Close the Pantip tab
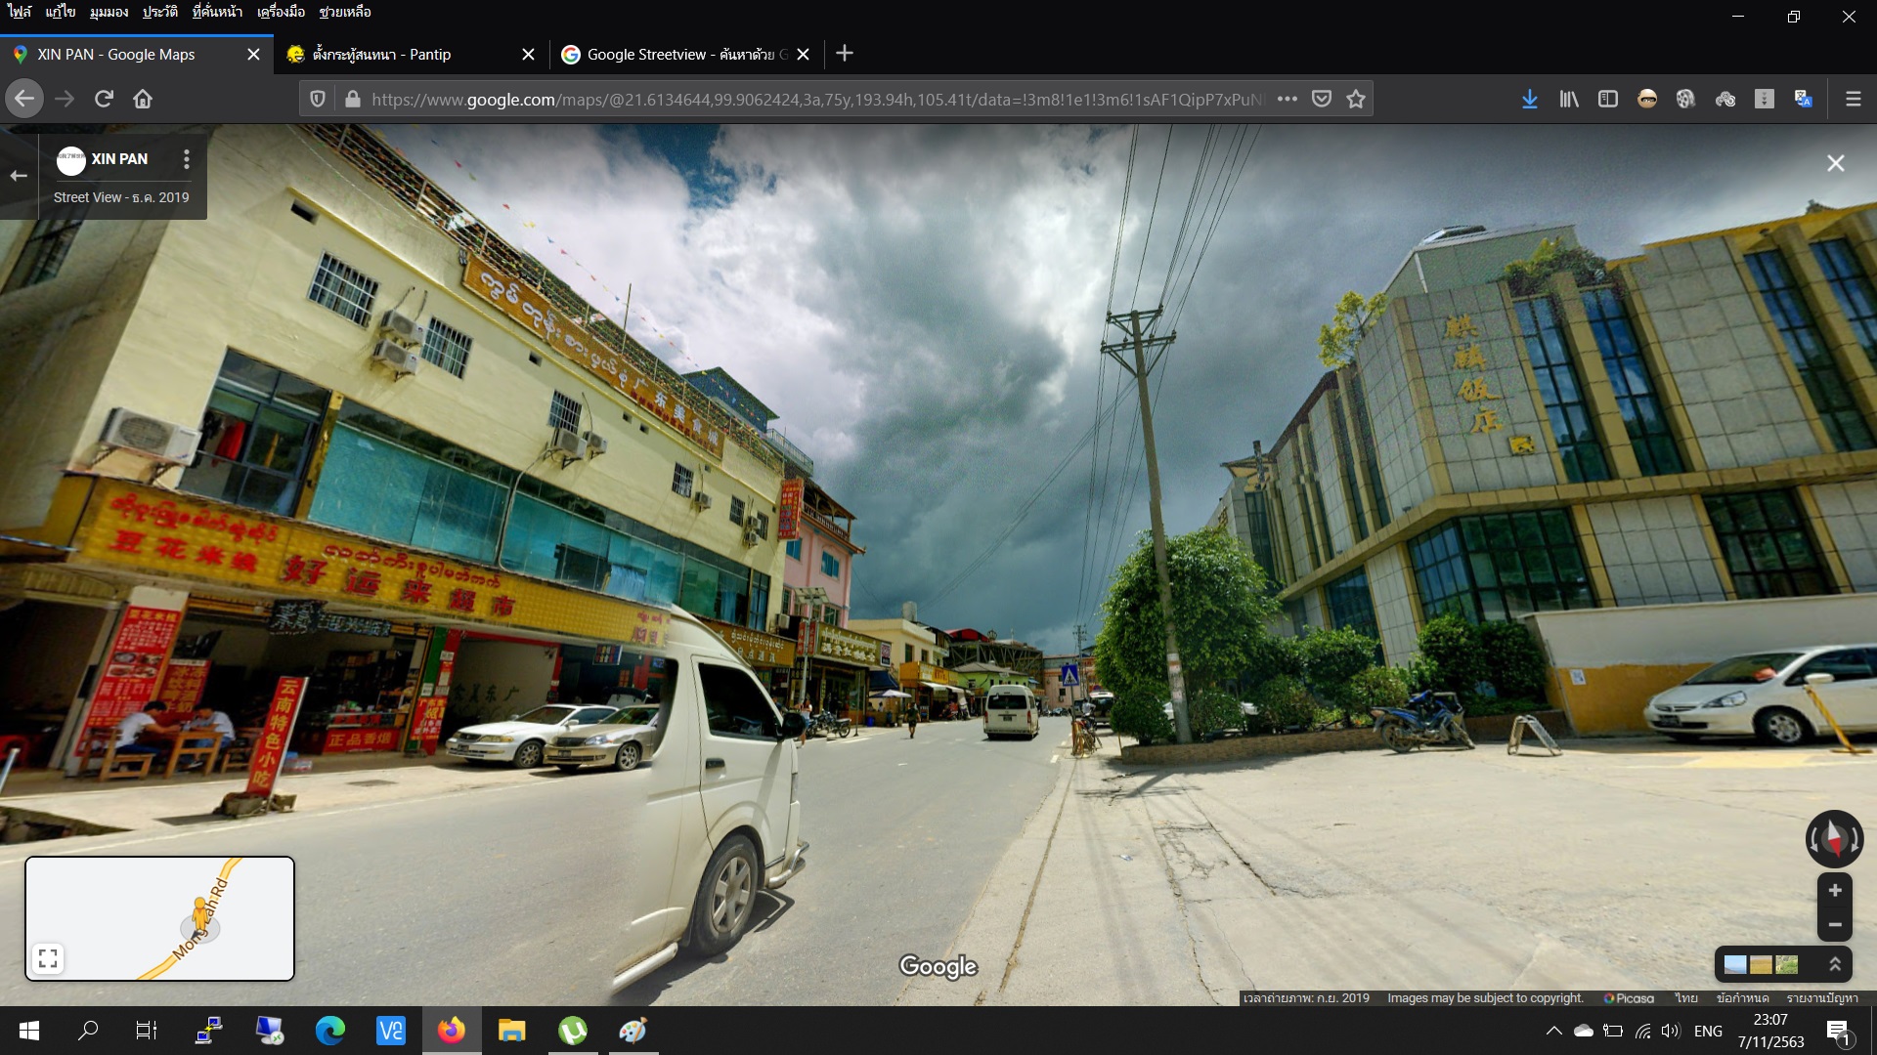1877x1055 pixels. 528,55
